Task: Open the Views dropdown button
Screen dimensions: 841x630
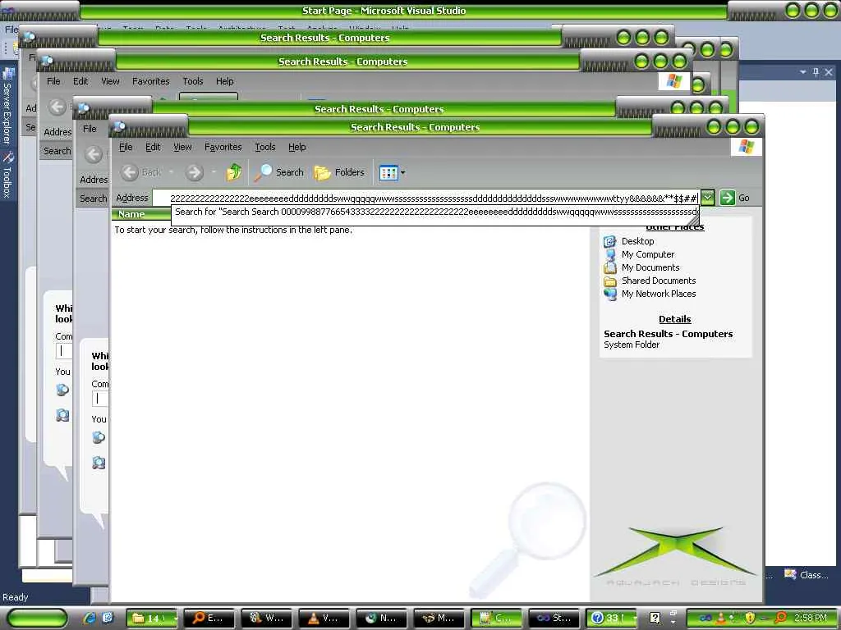Action: point(392,172)
